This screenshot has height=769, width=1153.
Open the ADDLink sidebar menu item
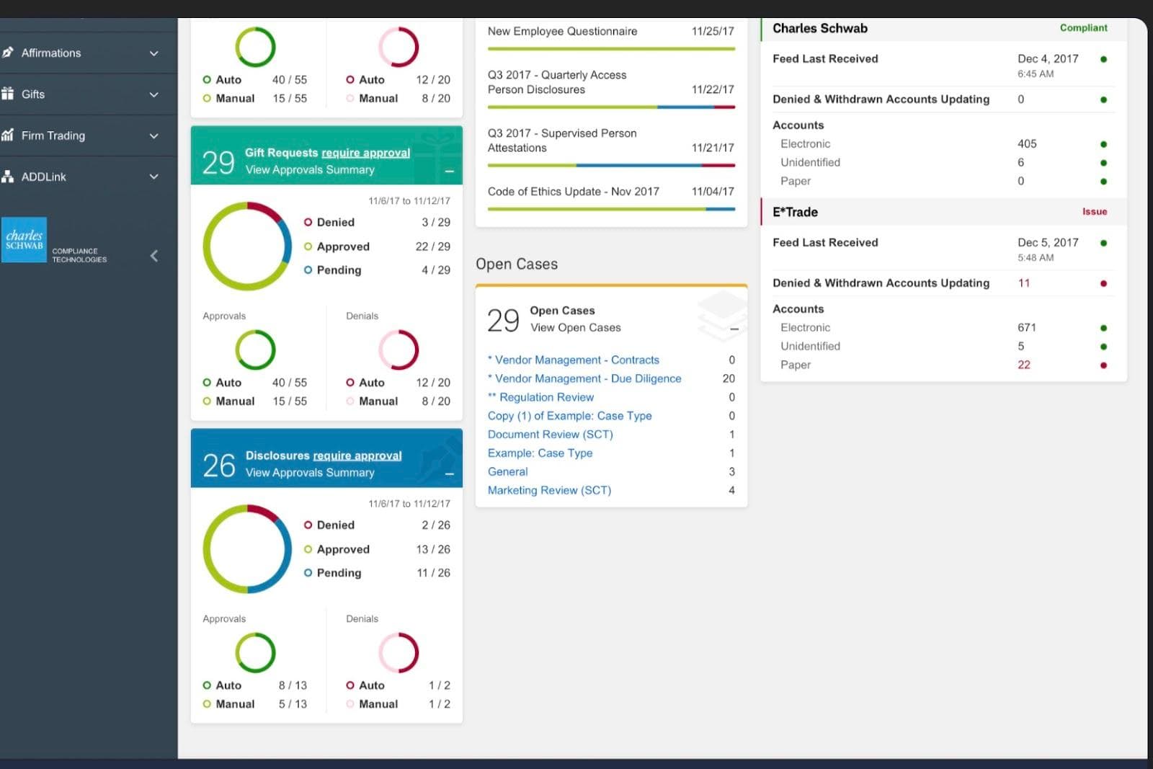tap(88, 177)
